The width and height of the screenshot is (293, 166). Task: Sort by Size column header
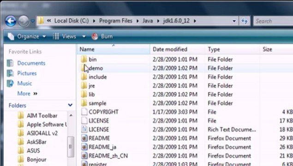pyautogui.click(x=276, y=49)
